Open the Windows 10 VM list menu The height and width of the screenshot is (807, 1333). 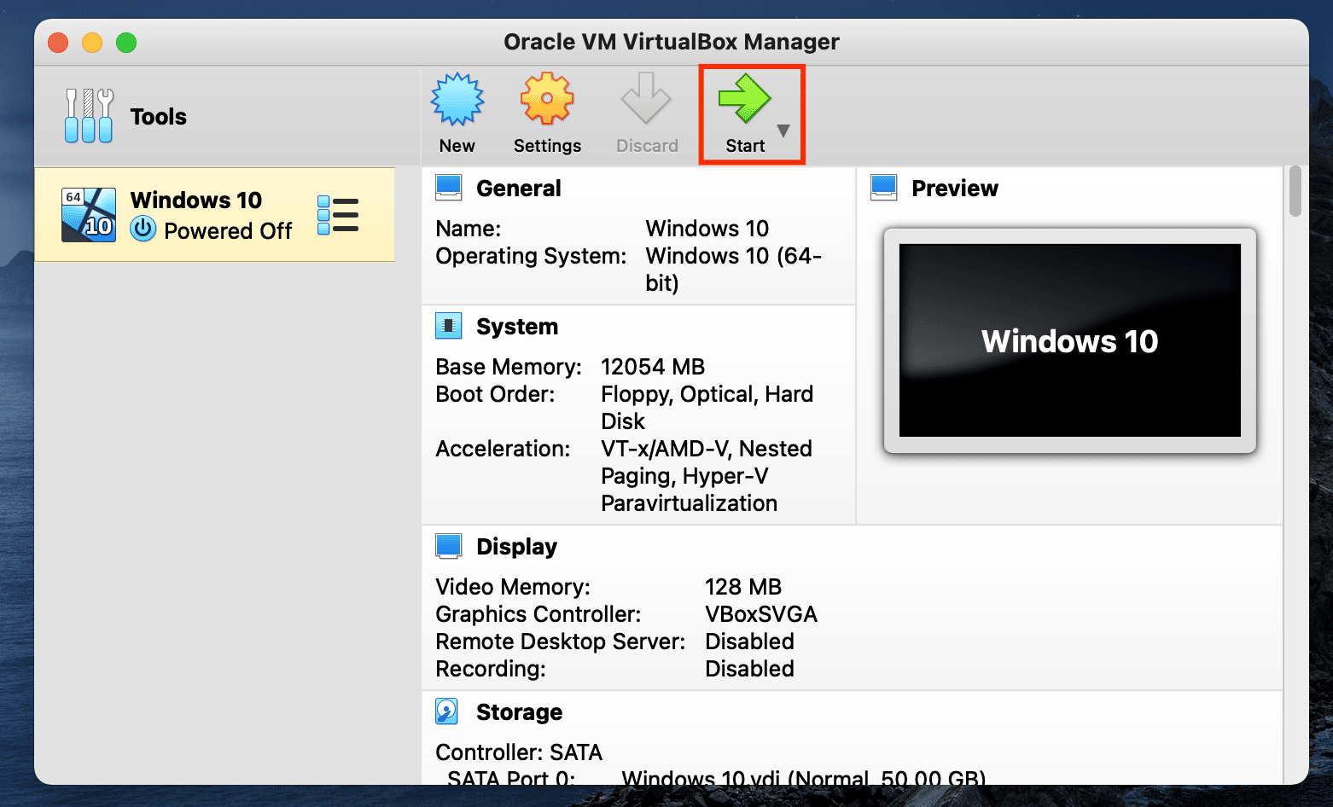[338, 215]
